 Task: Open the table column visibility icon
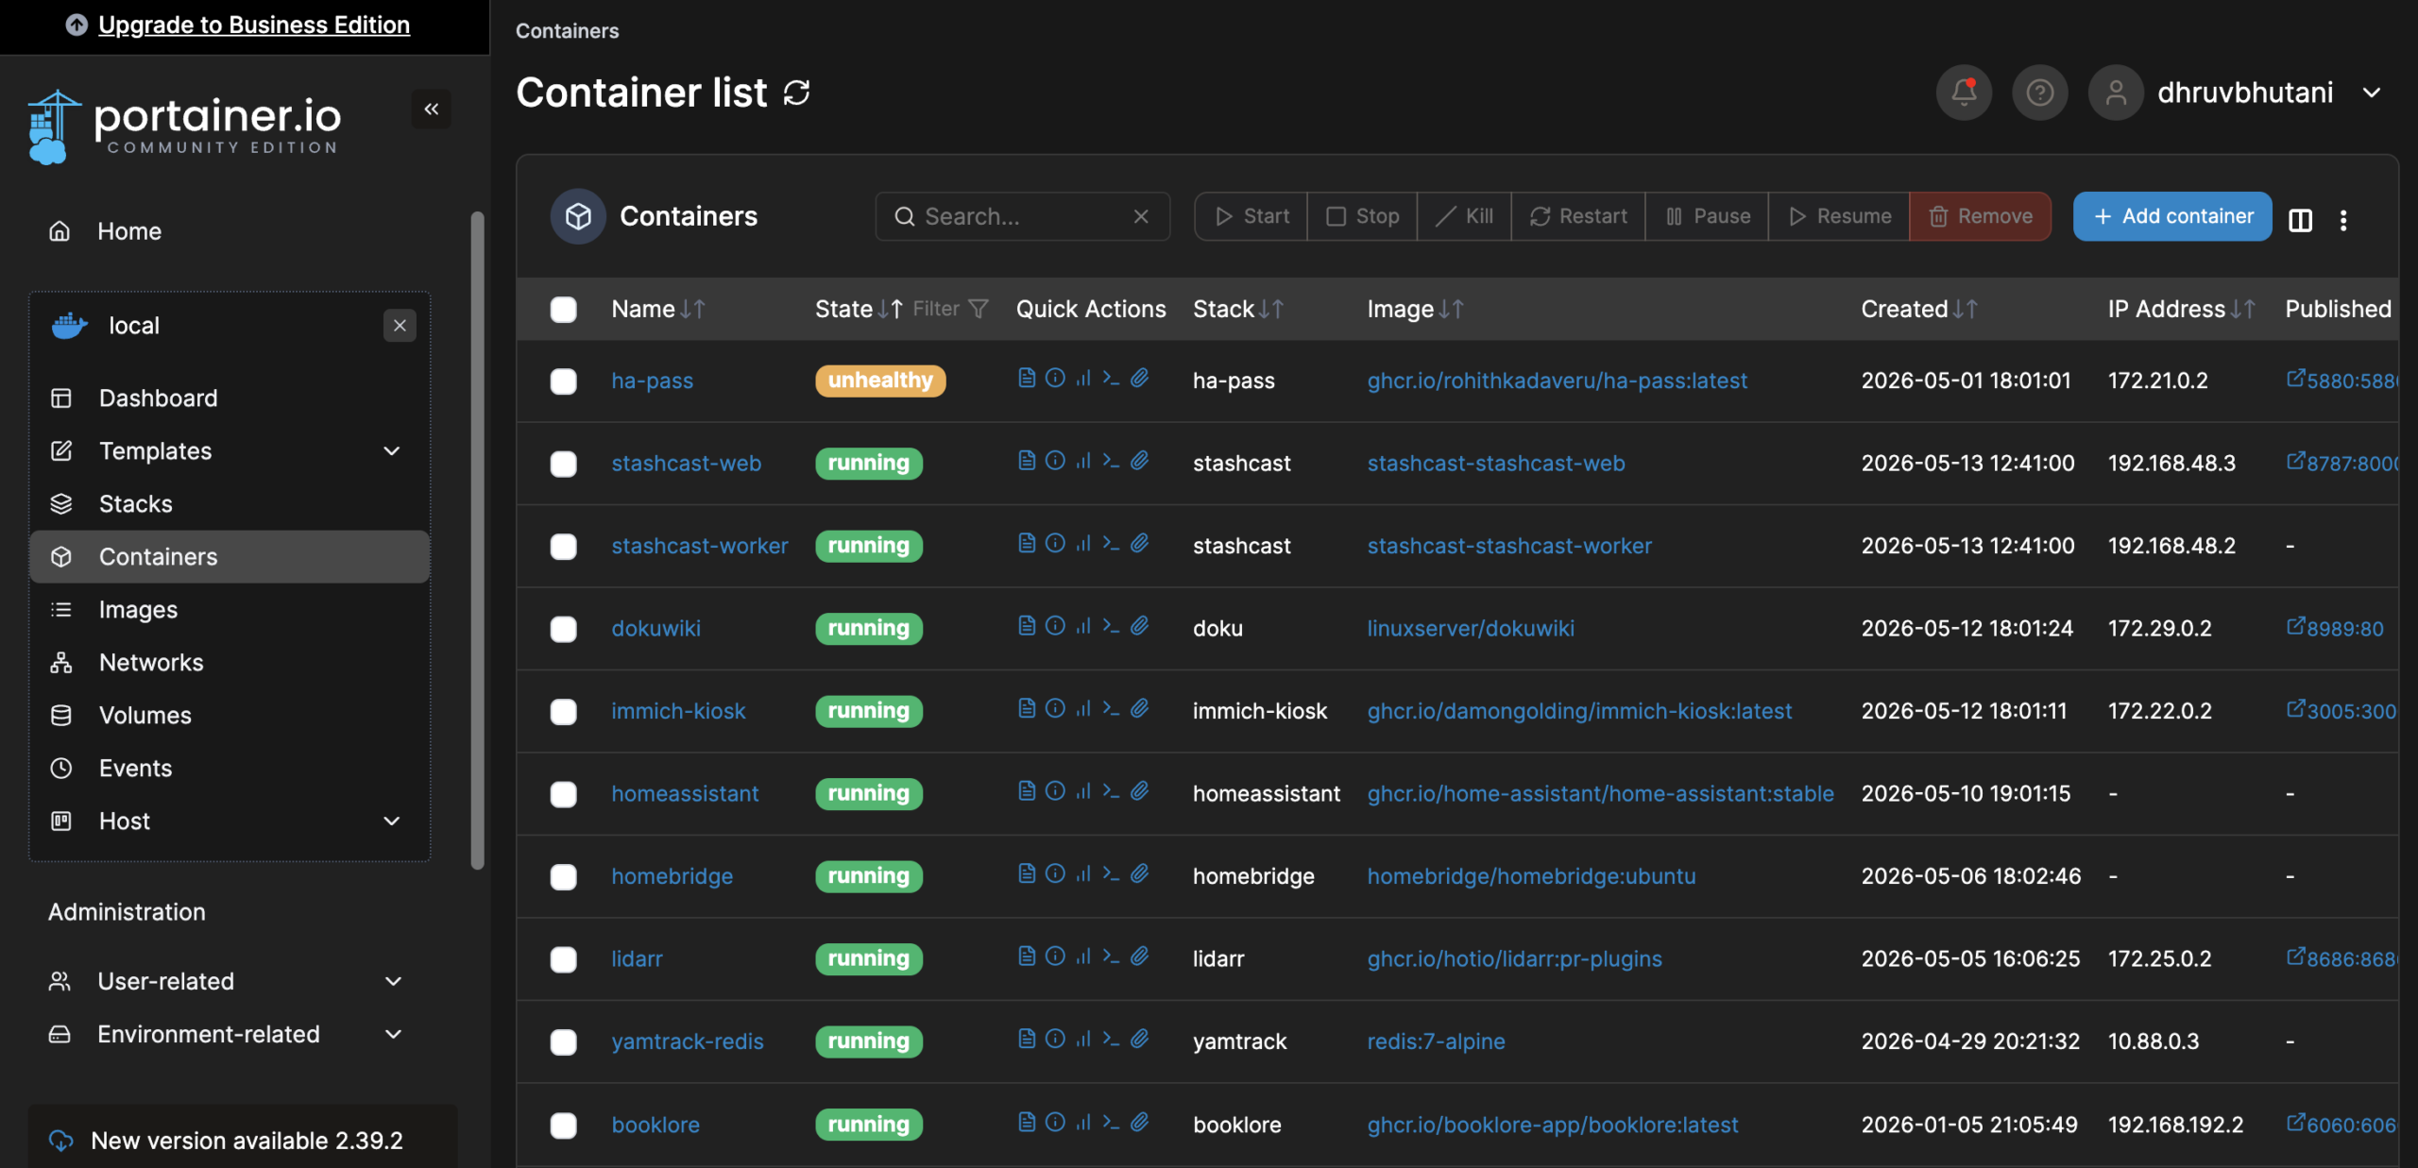[2301, 219]
